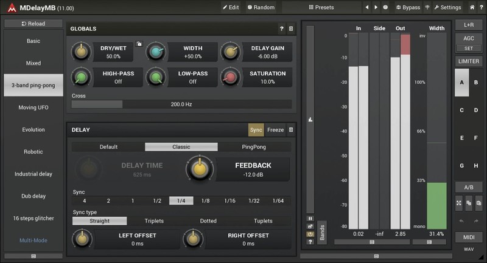This screenshot has width=487, height=263.
Task: Click the Random dice button
Action: click(x=261, y=7)
